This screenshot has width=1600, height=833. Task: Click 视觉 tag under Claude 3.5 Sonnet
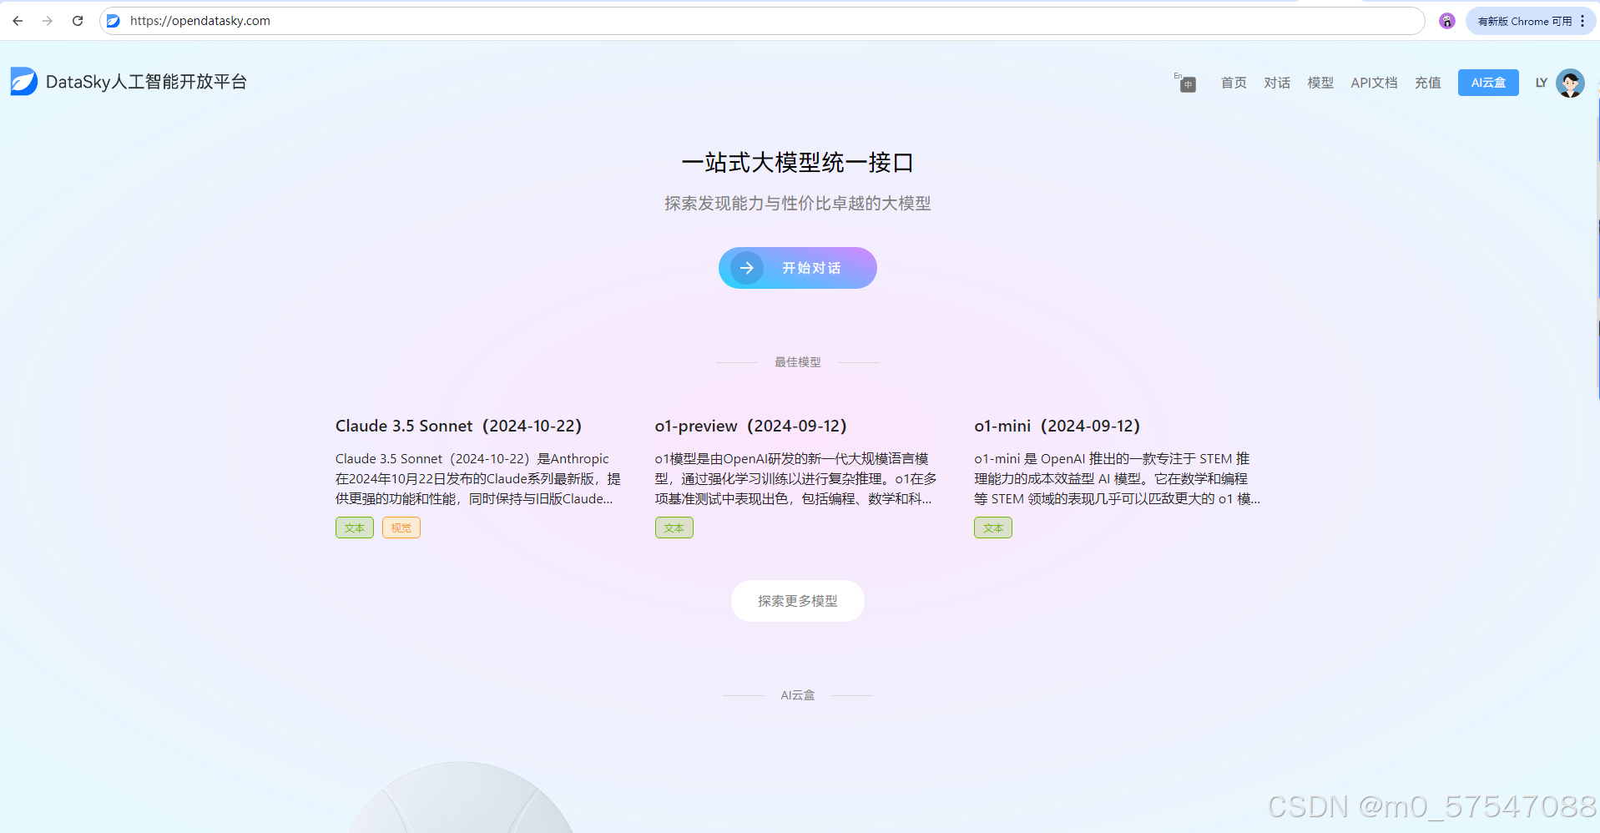tap(401, 528)
